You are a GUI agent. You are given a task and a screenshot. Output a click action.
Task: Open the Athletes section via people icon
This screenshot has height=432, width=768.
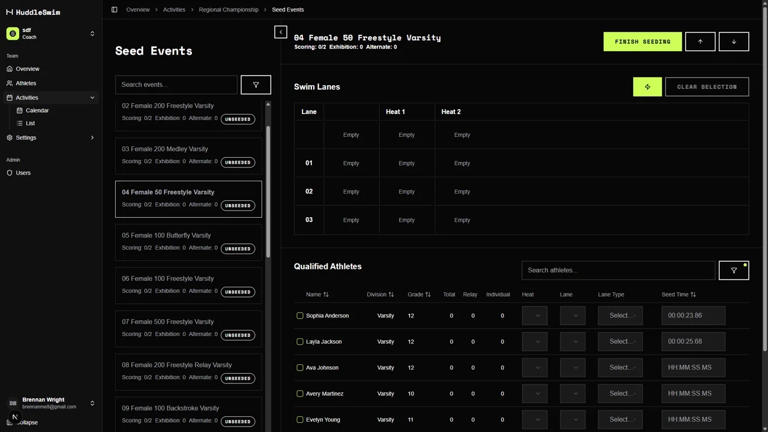[x=9, y=83]
